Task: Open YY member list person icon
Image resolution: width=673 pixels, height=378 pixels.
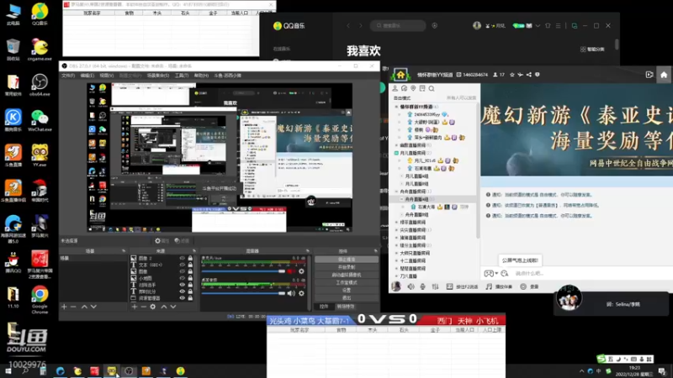Action: click(x=395, y=89)
